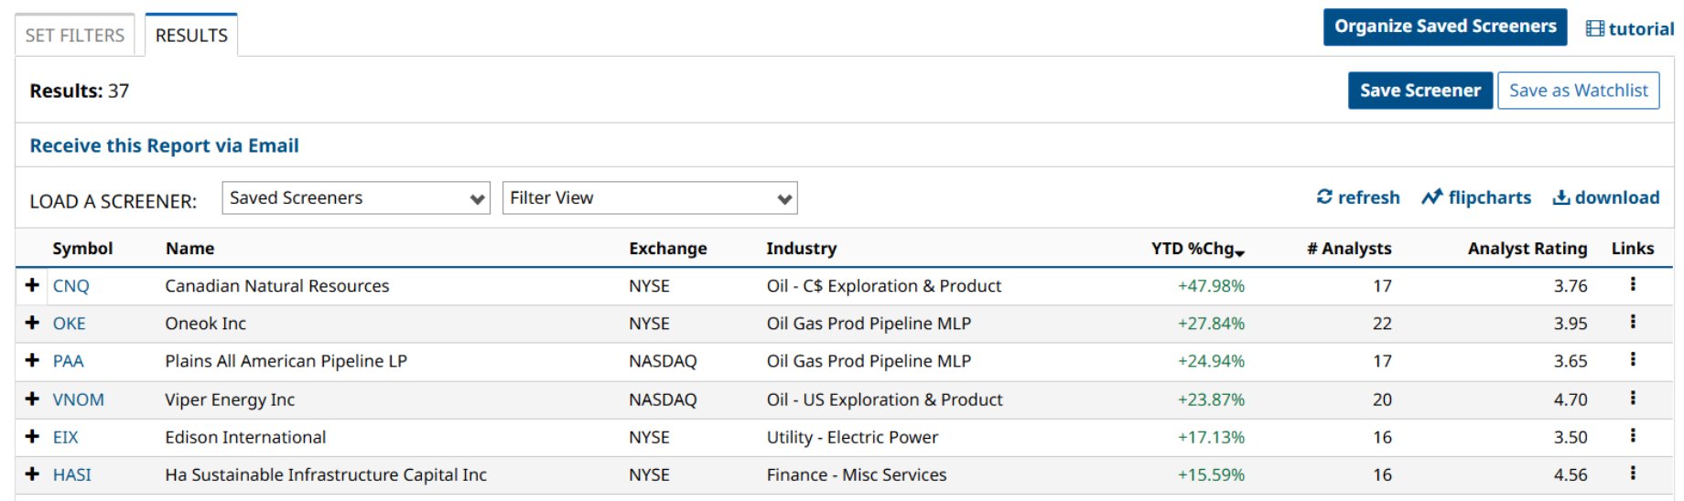Switch to the SET FILTERS tab

75,36
